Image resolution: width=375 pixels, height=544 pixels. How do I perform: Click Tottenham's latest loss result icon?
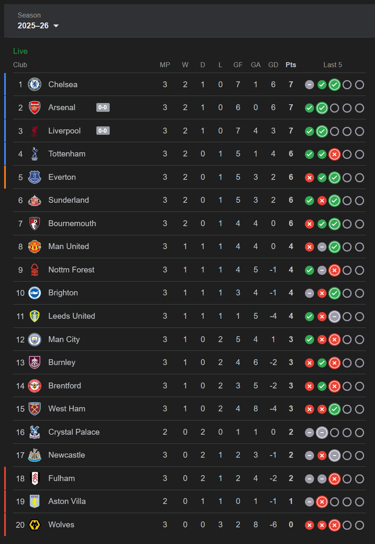[334, 154]
